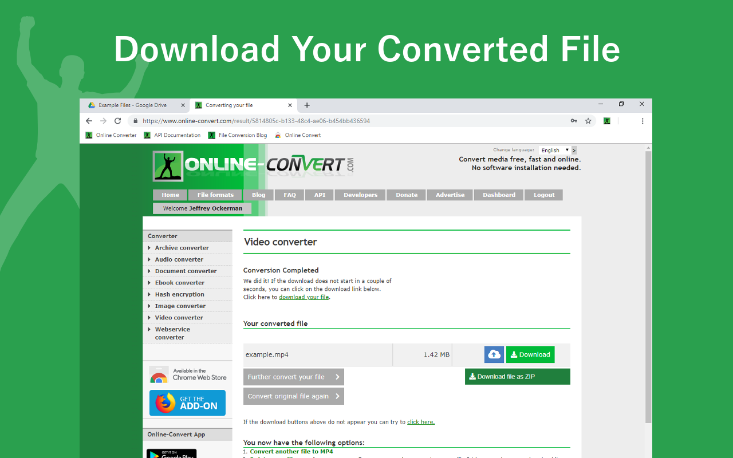733x458 pixels.
Task: Open the Chrome three-dot menu
Action: 643,121
